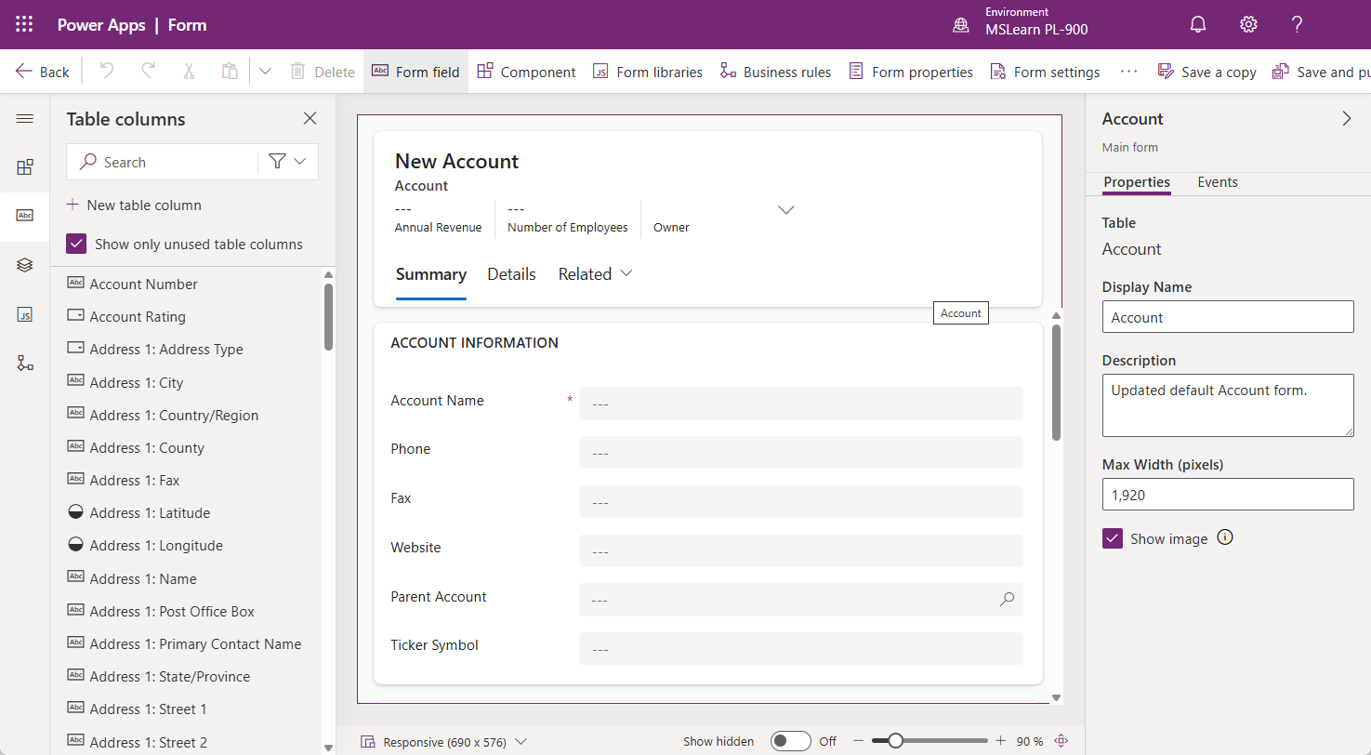
Task: Collapse the Account properties pane chevron
Action: coord(1347,119)
